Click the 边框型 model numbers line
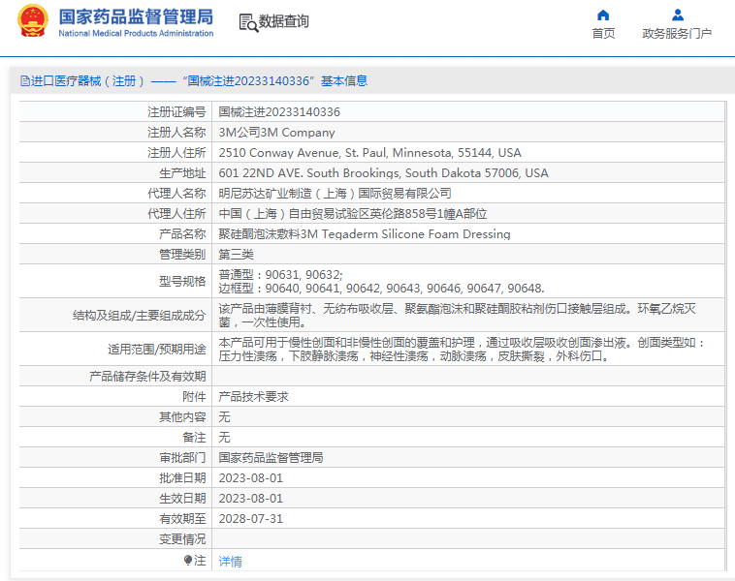The image size is (735, 581). pyautogui.click(x=381, y=288)
